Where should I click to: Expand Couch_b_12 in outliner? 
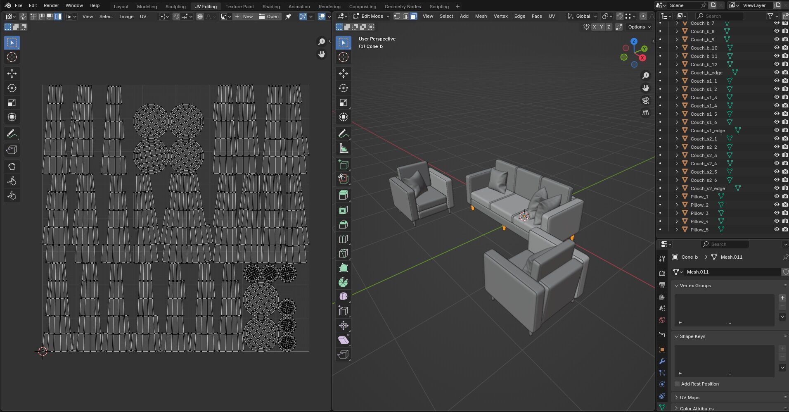coord(677,64)
